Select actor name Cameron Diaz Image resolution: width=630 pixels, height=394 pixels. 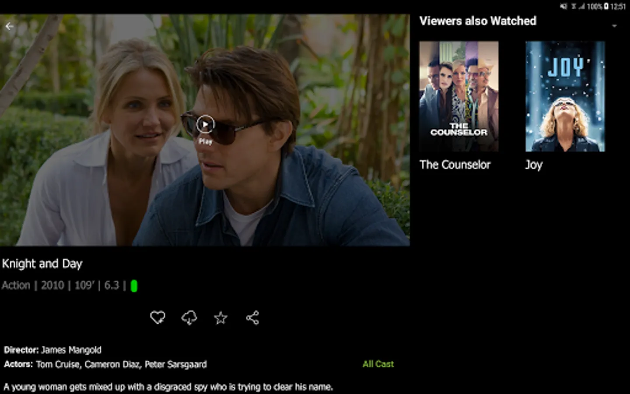tap(112, 364)
